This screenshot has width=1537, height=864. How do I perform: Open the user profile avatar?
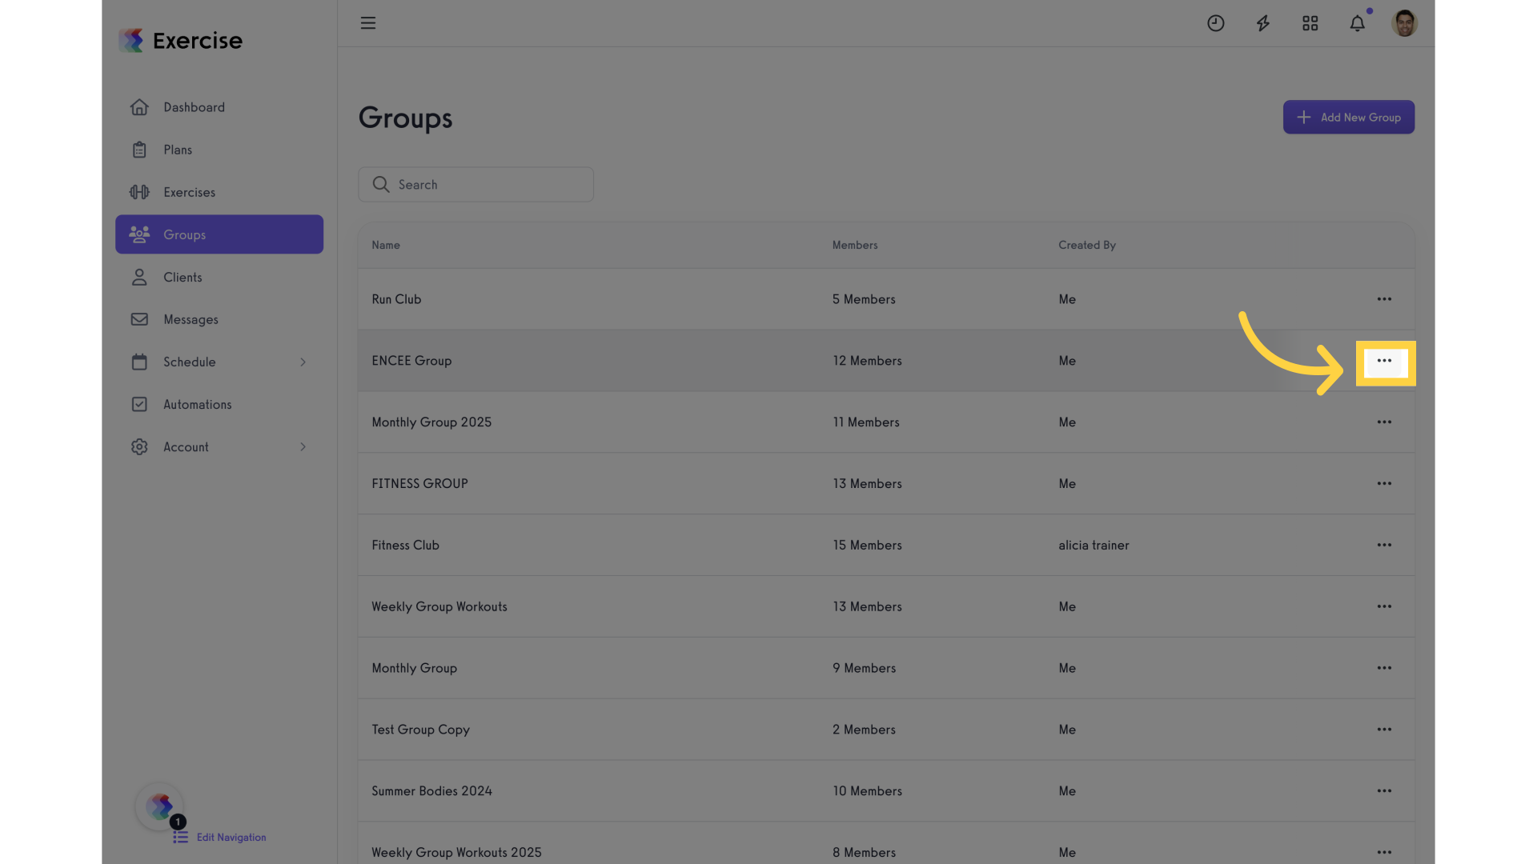(1404, 23)
